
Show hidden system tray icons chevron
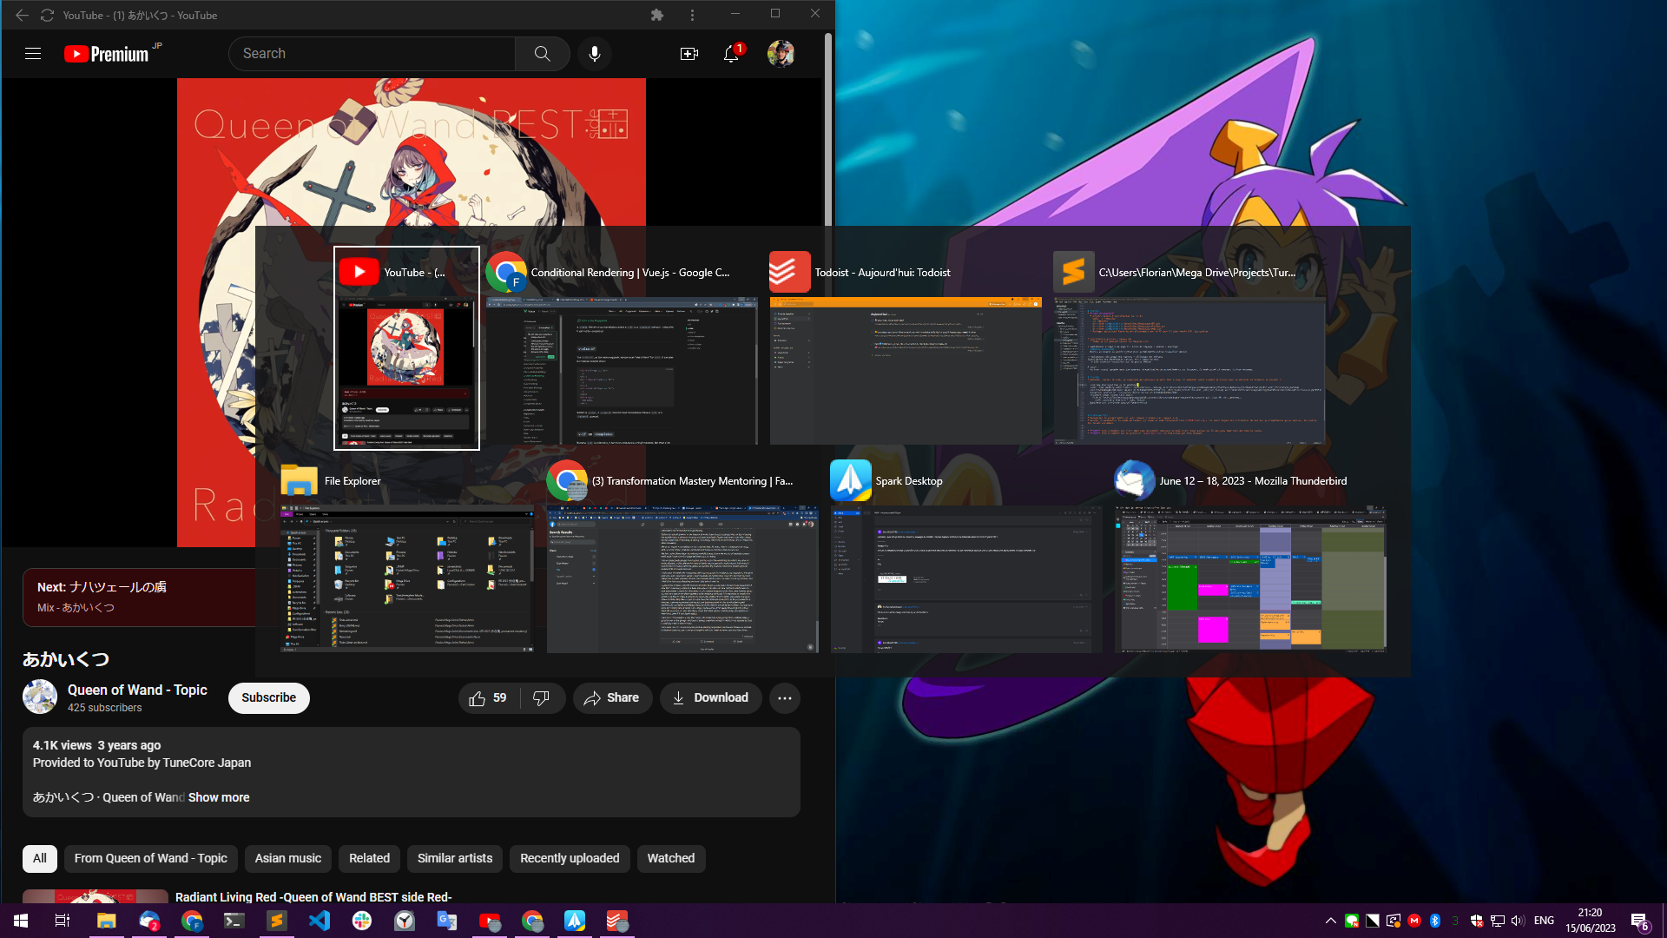point(1330,921)
